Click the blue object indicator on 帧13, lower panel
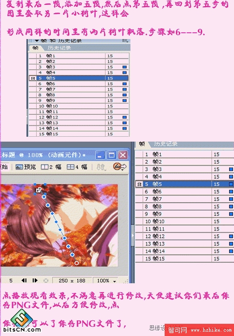Screen dimensions: 234x336 (231, 244)
